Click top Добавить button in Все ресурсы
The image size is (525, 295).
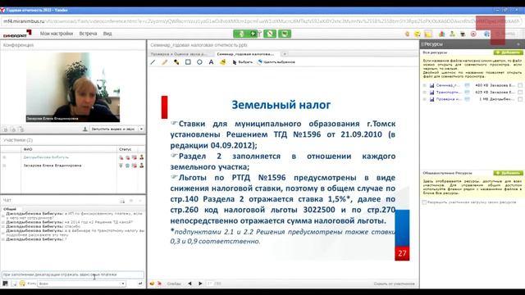coord(508,52)
